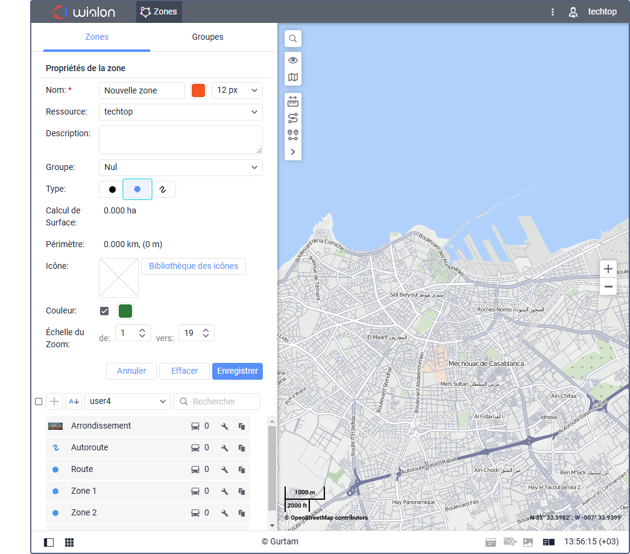Toggle visible layers eye icon on map
The height and width of the screenshot is (554, 630).
point(293,60)
